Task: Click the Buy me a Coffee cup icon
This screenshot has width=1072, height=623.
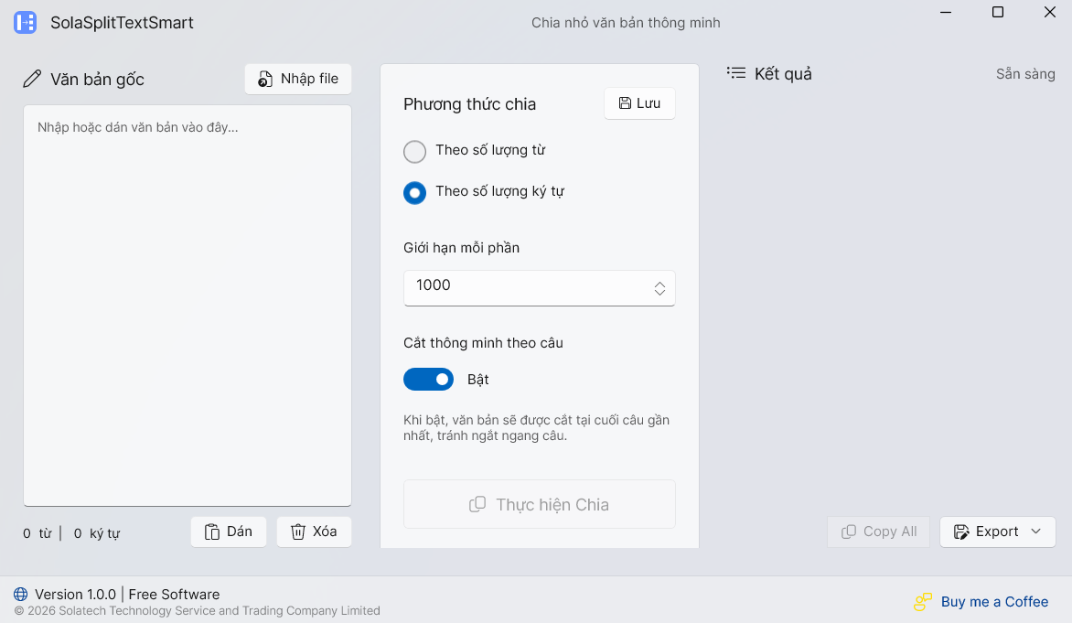Action: pyautogui.click(x=921, y=602)
